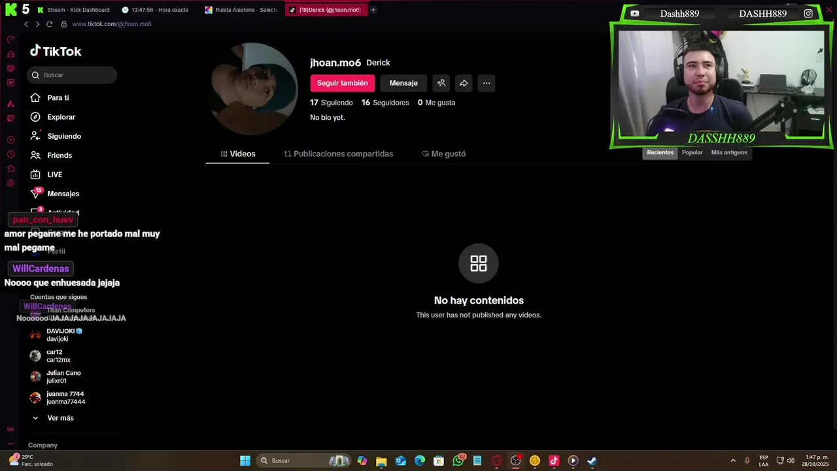
Task: Open the YouTube icon on stream overlay
Action: point(634,13)
